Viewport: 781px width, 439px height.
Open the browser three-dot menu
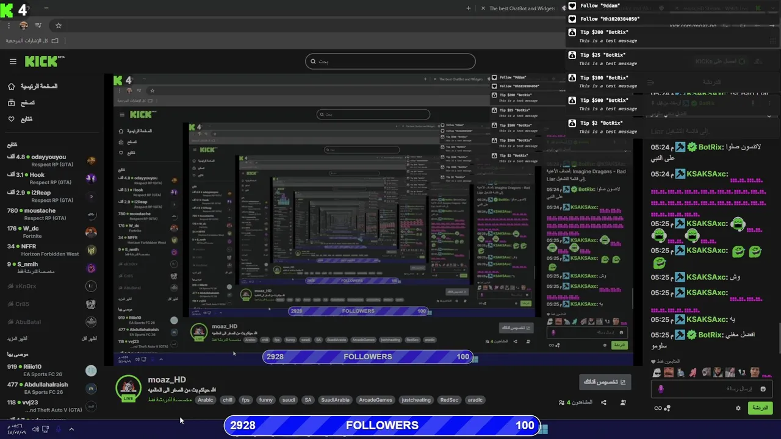(9, 26)
